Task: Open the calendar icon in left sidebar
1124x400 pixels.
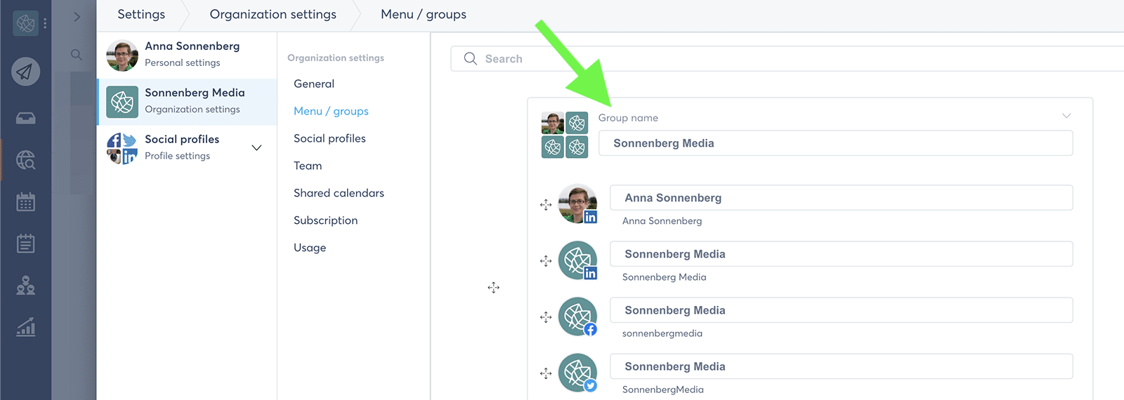Action: 26,202
